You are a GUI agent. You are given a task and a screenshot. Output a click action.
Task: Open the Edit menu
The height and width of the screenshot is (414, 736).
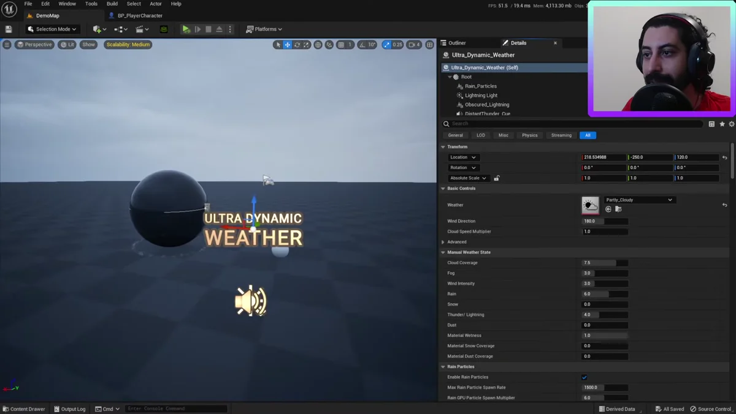(45, 4)
